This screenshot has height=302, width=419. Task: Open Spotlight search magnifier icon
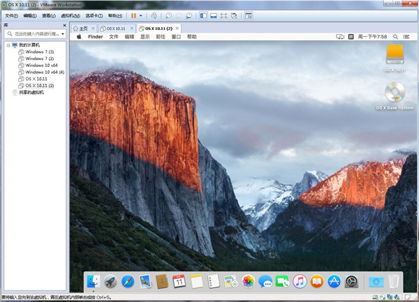click(395, 37)
